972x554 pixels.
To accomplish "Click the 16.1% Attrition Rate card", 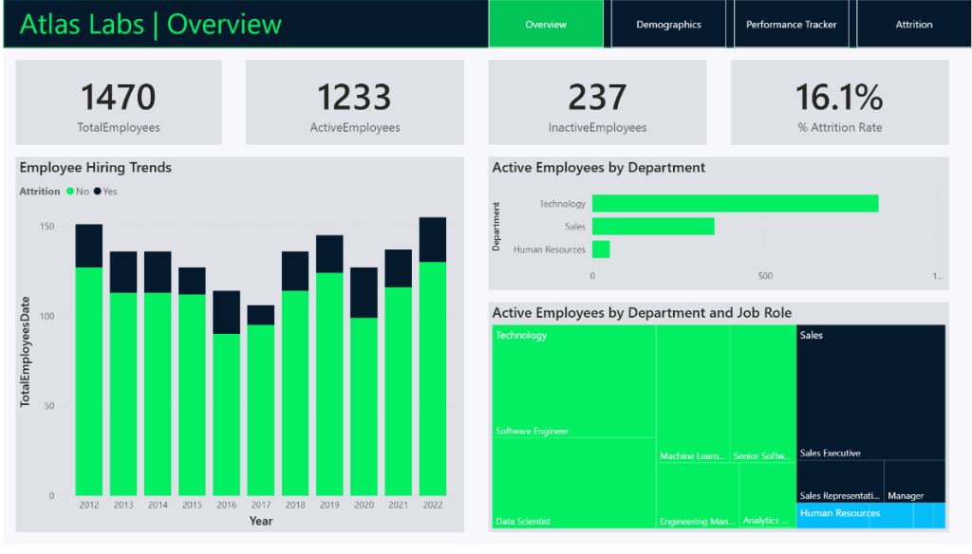I will pyautogui.click(x=839, y=102).
